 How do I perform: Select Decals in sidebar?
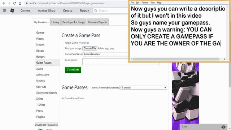(x=40, y=51)
